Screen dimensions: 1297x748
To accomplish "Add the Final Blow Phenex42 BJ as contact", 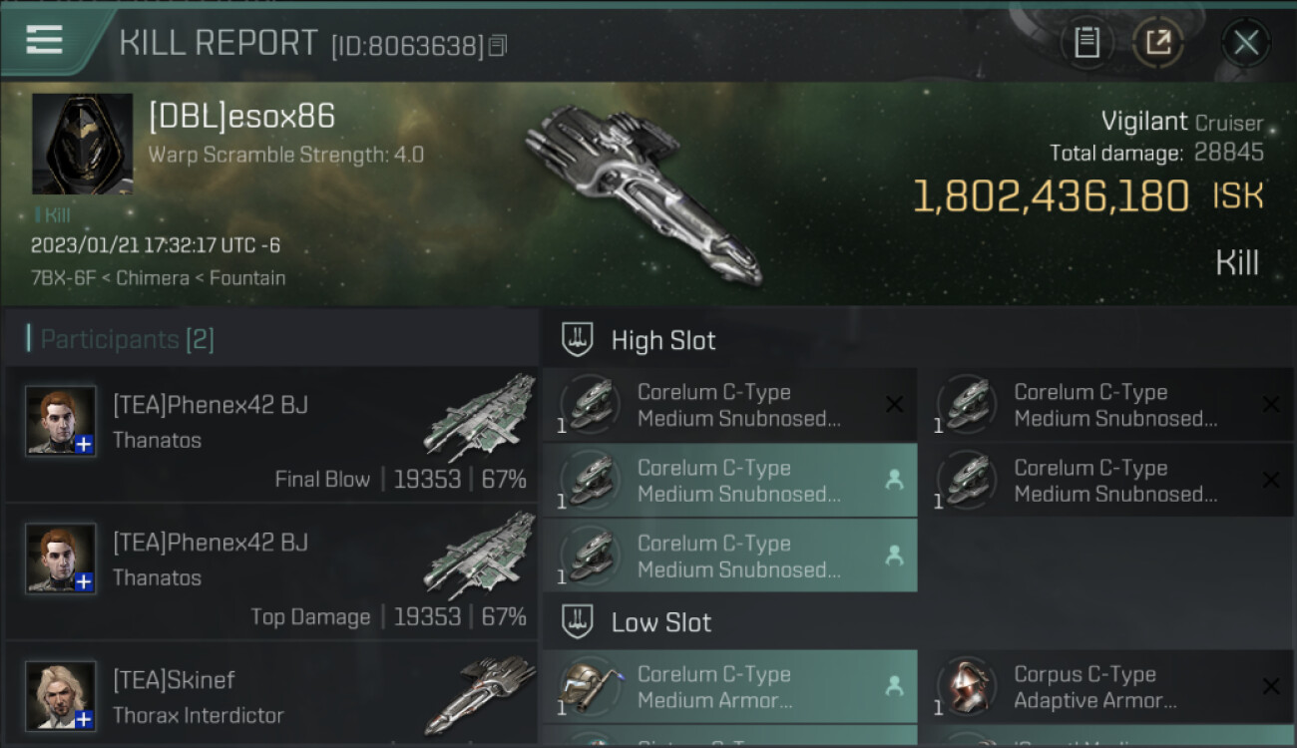I will coord(85,445).
